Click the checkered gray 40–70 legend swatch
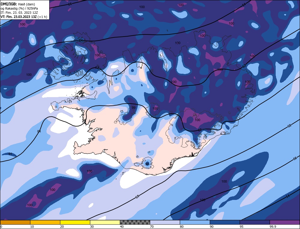The width and height of the screenshot is (300, 229). pyautogui.click(x=135, y=222)
